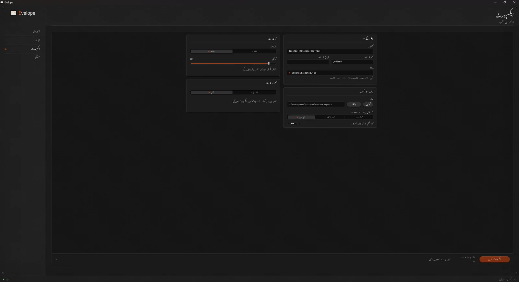Click the Evelope Exports folder path field
This screenshot has width=519, height=282.
(x=316, y=104)
